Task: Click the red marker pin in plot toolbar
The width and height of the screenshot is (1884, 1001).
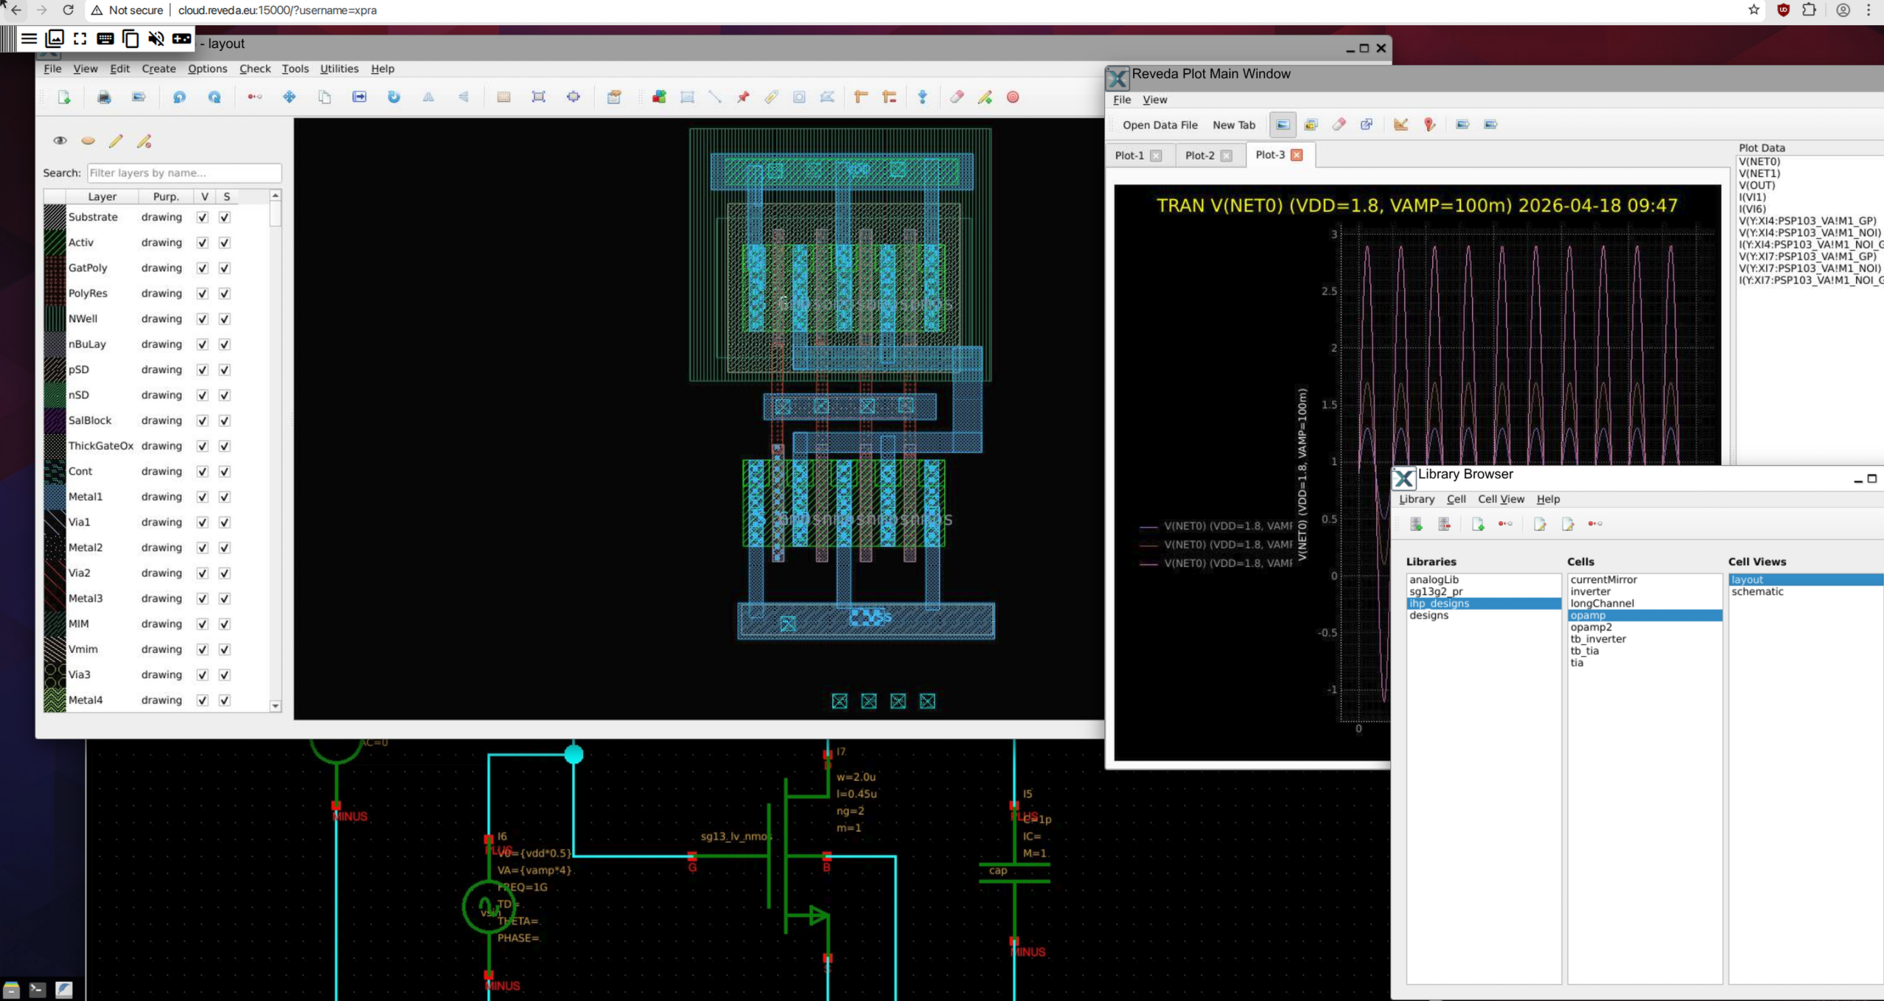Action: coord(1429,125)
